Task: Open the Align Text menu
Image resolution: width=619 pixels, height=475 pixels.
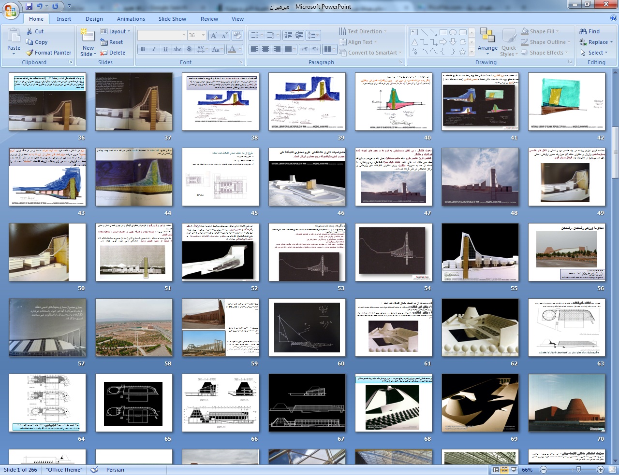Action: point(359,42)
